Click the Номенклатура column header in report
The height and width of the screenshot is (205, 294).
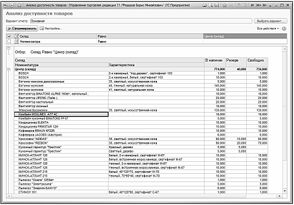[61, 65]
